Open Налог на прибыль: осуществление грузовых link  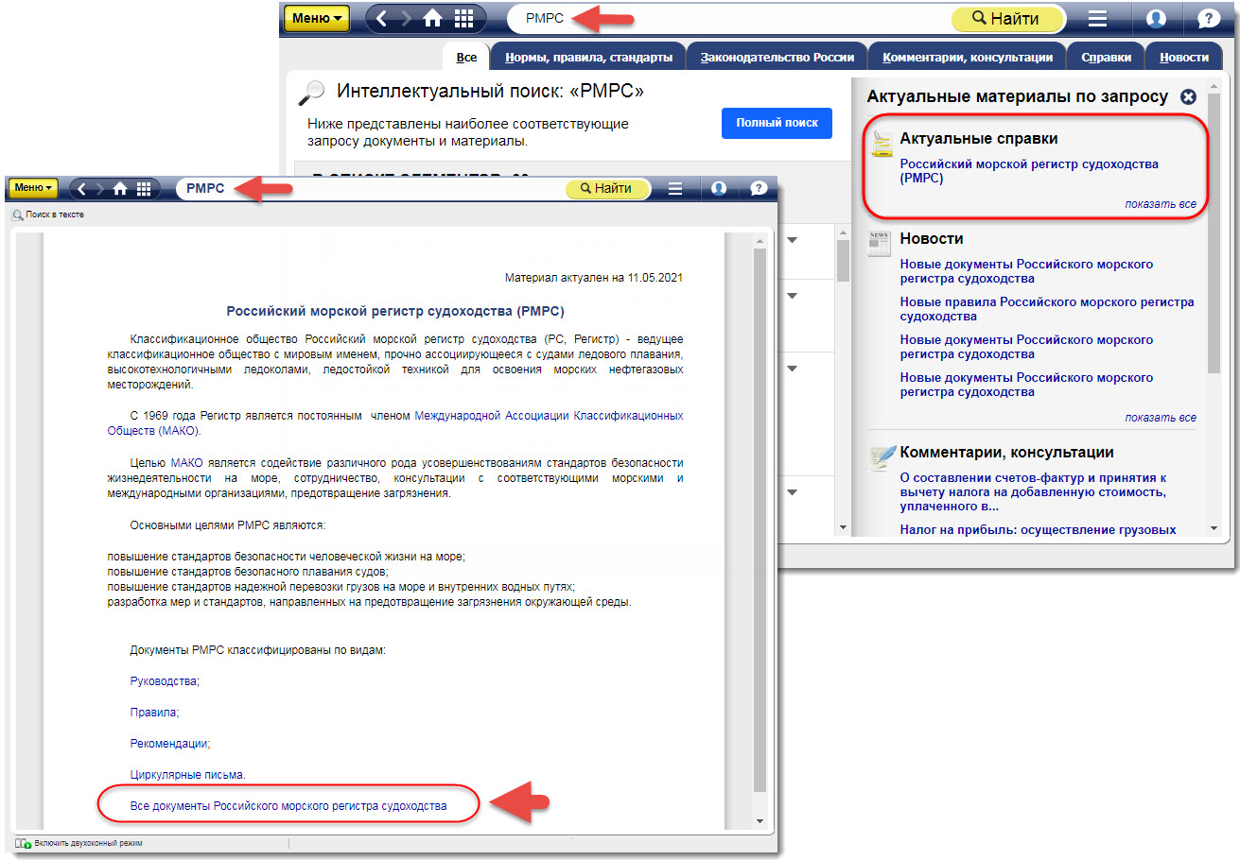(1038, 529)
